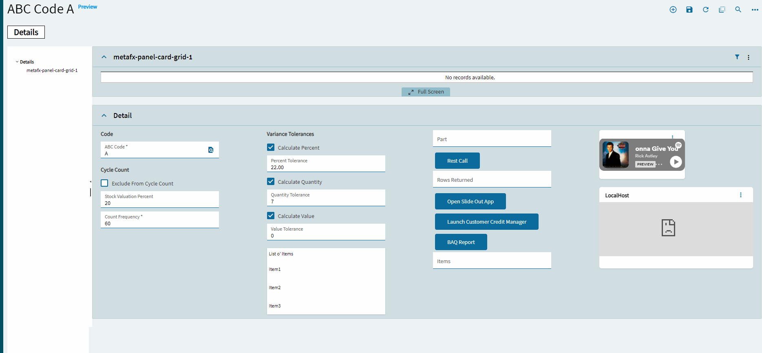Click the broken page icon in LocalHost

[668, 228]
